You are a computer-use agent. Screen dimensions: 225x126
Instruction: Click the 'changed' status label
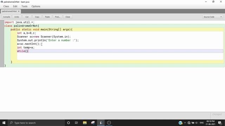pos(217,114)
